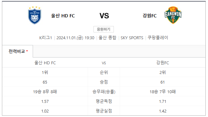Click the 승점 row label

pyautogui.click(x=104, y=82)
